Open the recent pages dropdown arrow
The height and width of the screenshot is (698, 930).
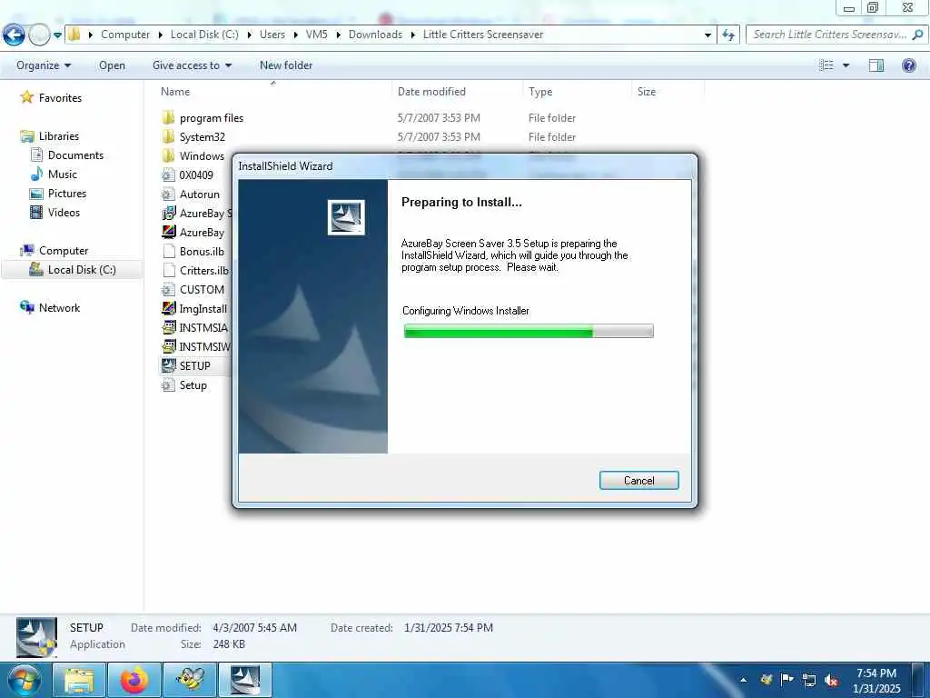[57, 35]
